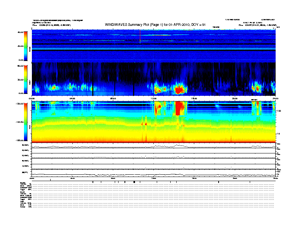Select the 40.00 label on RAD2 color scale
The width and height of the screenshot is (297, 229).
(20, 32)
